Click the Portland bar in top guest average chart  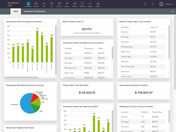coord(52,50)
